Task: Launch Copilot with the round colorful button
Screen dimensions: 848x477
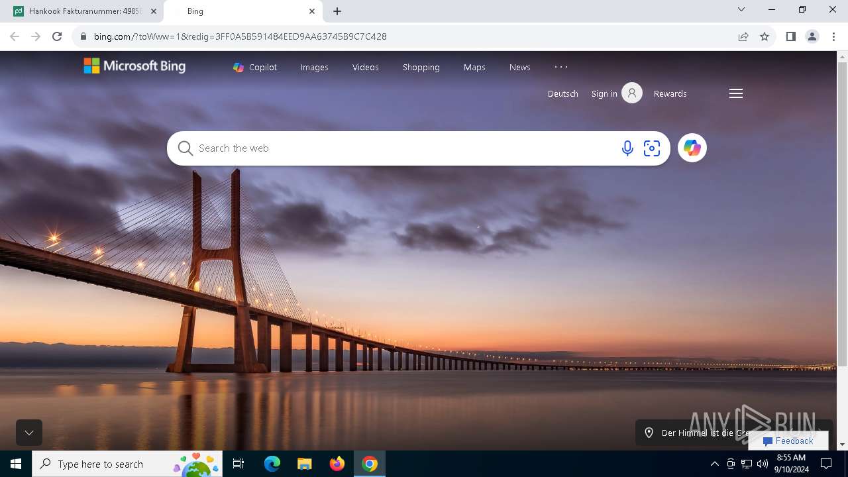Action: click(x=692, y=148)
